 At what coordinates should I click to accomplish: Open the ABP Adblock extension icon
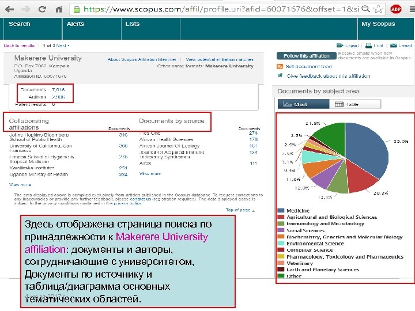point(395,9)
